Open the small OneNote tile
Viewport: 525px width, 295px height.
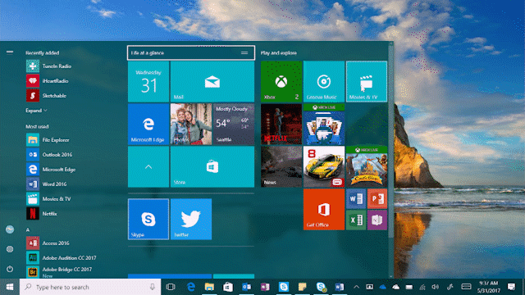377,220
